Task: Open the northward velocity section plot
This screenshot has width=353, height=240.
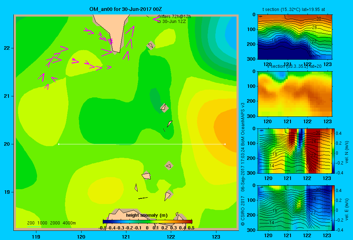Action: point(295,151)
